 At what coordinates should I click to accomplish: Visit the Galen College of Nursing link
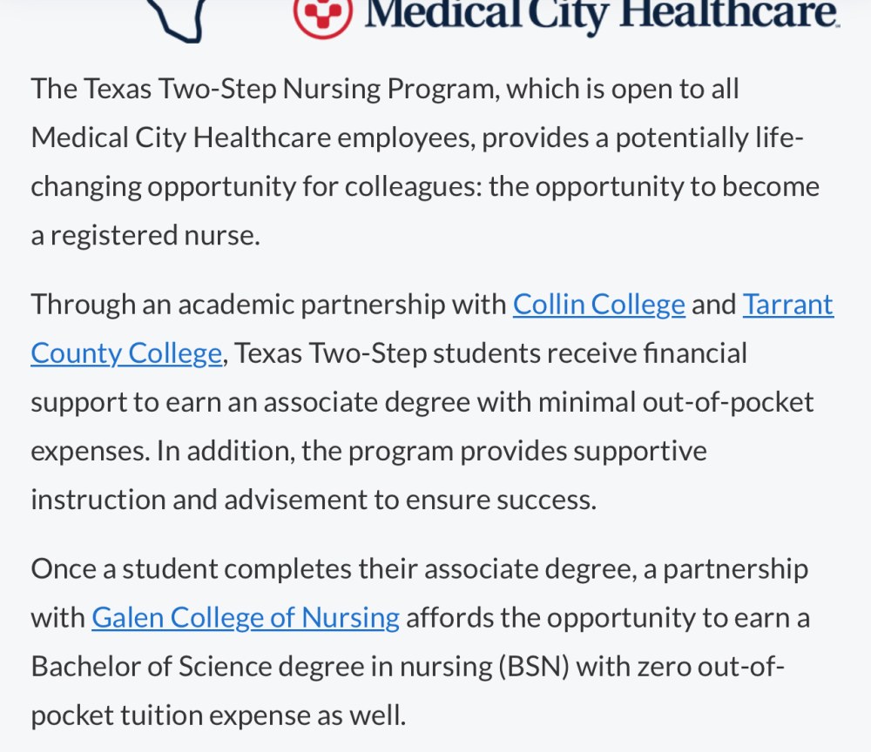pos(246,618)
